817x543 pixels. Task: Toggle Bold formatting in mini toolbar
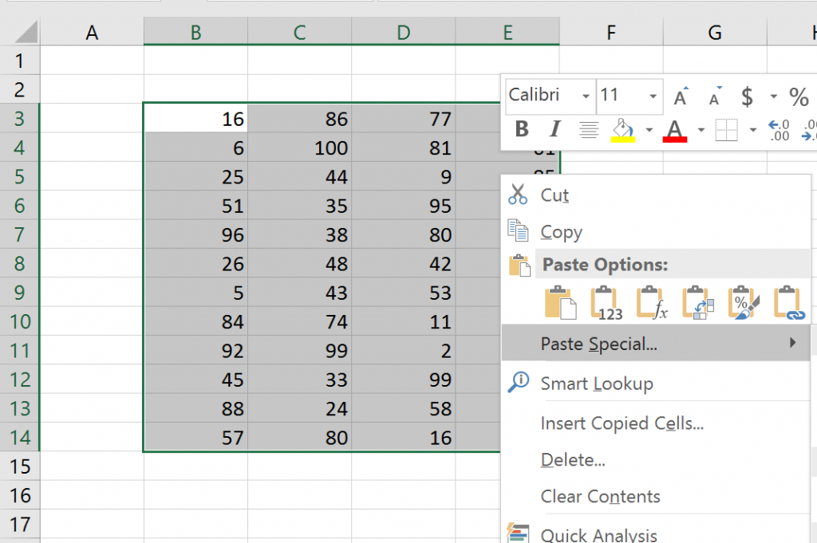coord(522,130)
